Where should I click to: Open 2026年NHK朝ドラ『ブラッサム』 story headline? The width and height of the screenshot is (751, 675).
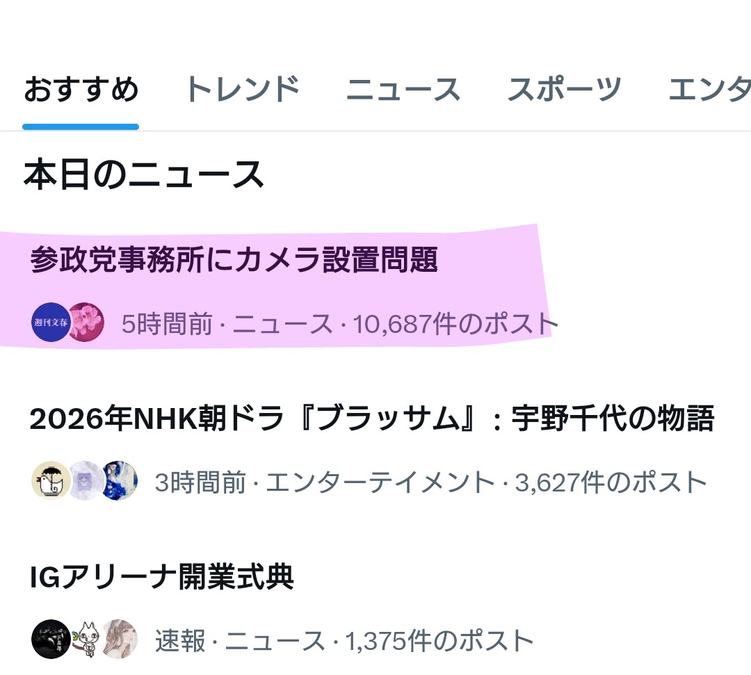372,418
